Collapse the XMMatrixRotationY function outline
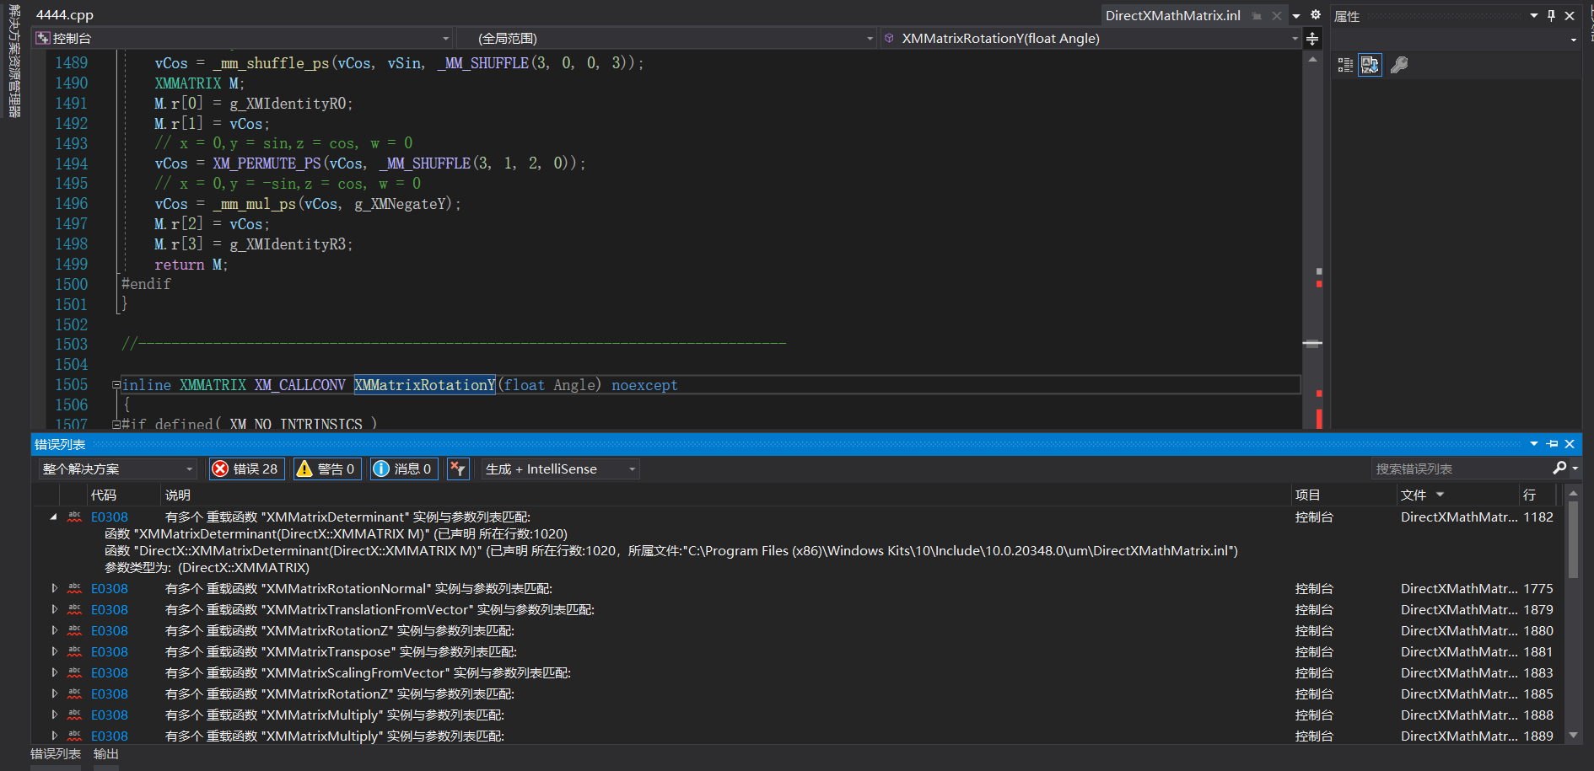The height and width of the screenshot is (771, 1594). pyautogui.click(x=116, y=385)
